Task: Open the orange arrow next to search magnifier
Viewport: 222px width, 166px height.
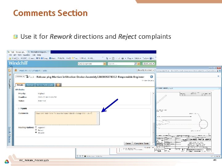Action: 139,64
